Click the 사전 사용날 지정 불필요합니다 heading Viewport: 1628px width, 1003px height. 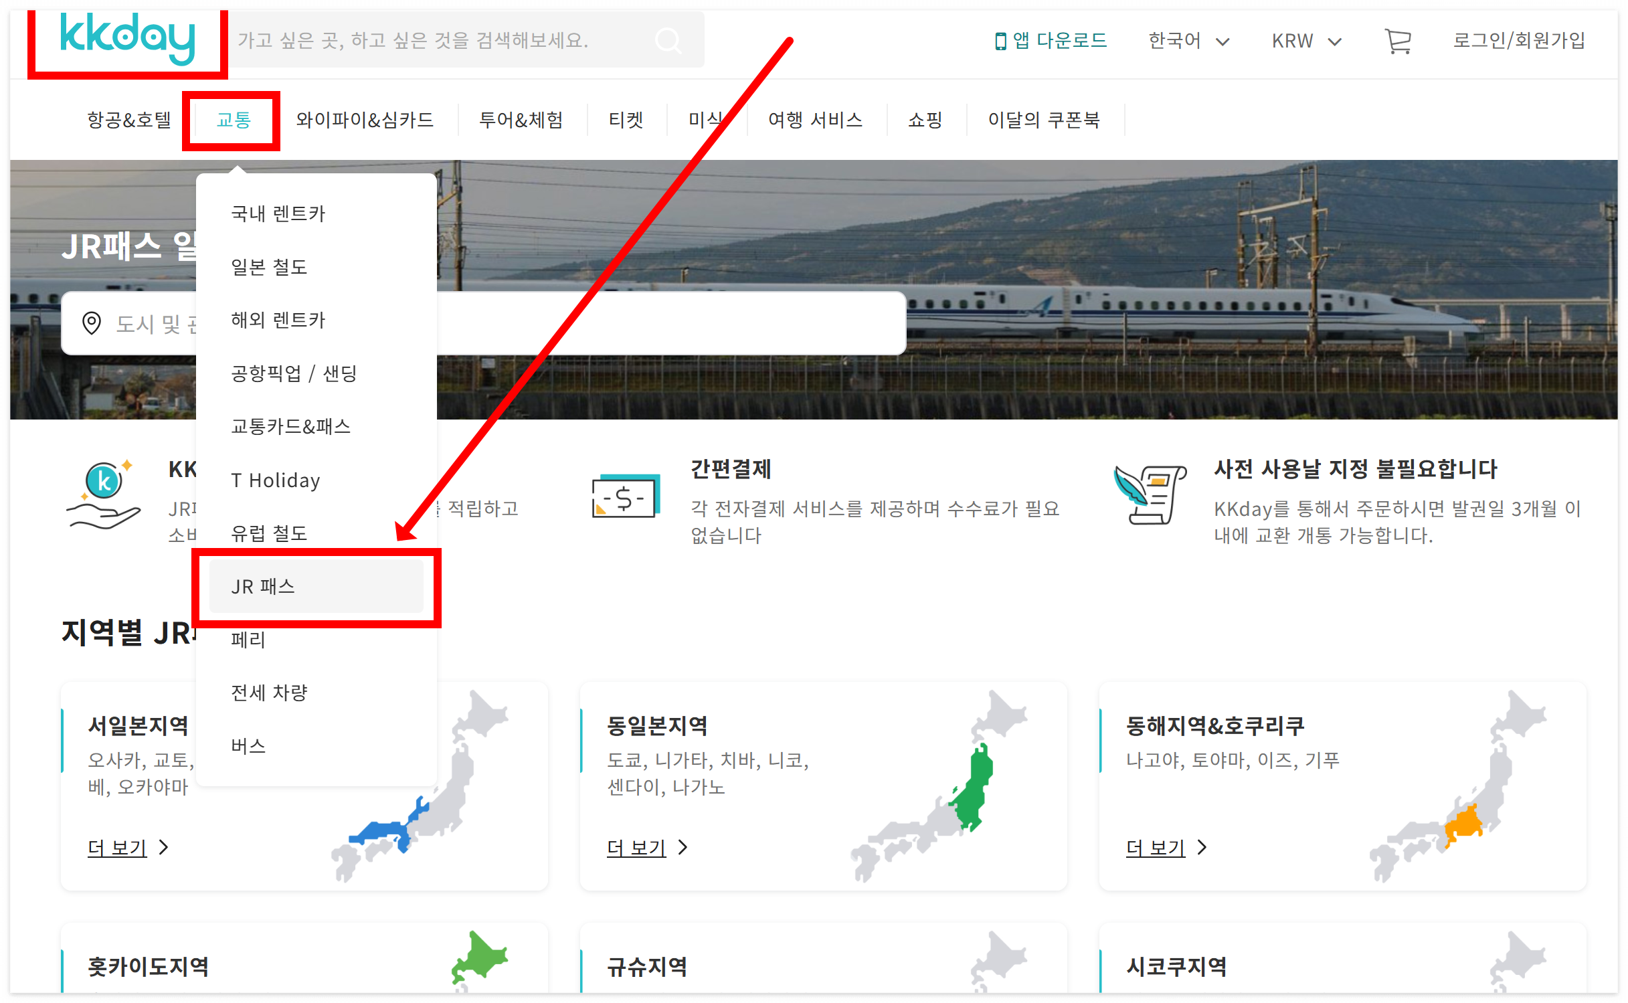(1355, 469)
